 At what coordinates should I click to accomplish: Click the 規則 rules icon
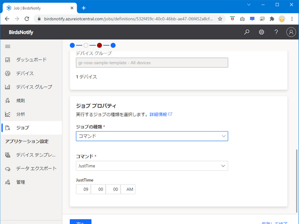coord(7,101)
